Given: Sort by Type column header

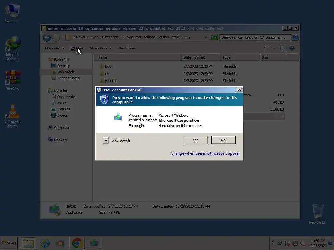Looking at the screenshot, I should click(240, 57).
